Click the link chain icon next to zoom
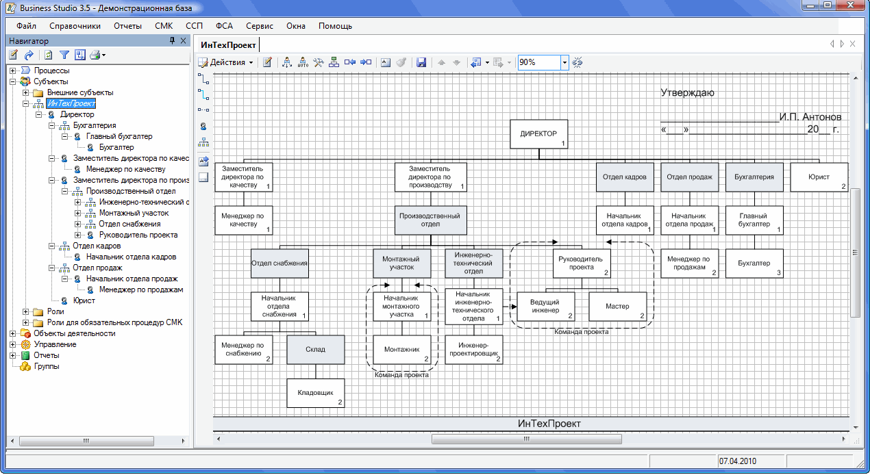 [x=577, y=62]
